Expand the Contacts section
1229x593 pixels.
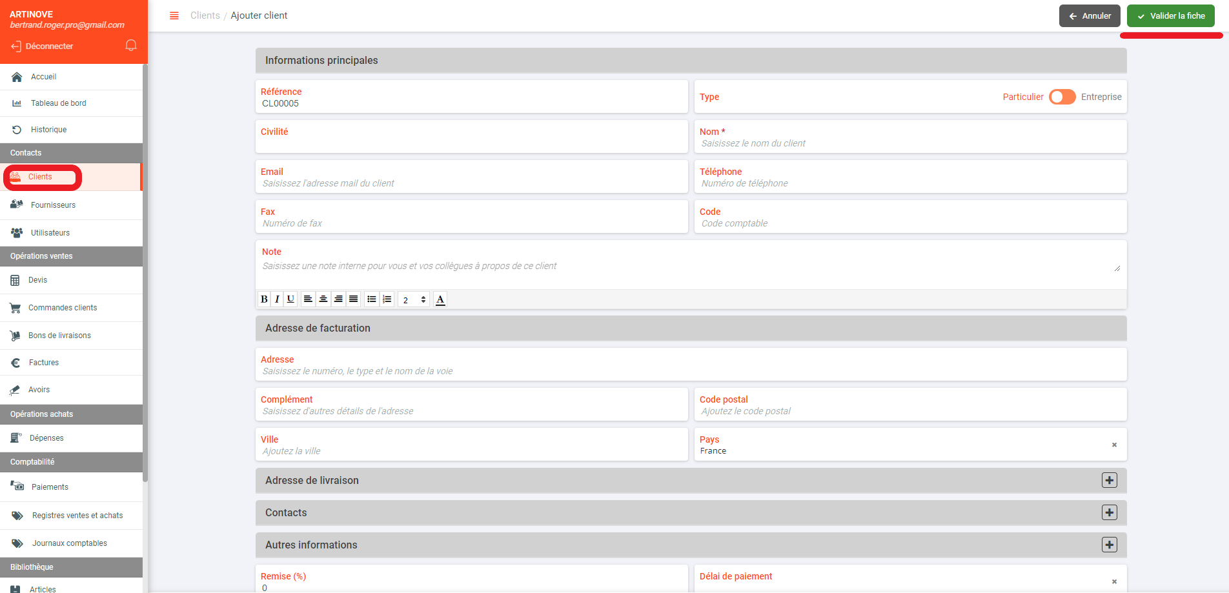coord(1109,512)
